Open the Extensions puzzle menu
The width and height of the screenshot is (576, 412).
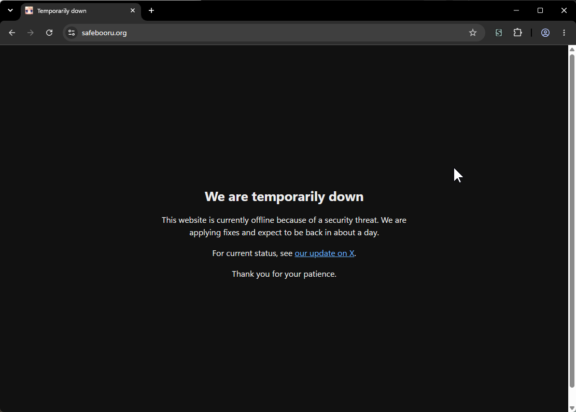[x=517, y=33]
